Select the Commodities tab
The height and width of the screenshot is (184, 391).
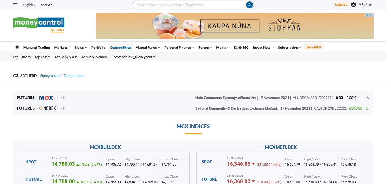pyautogui.click(x=120, y=48)
